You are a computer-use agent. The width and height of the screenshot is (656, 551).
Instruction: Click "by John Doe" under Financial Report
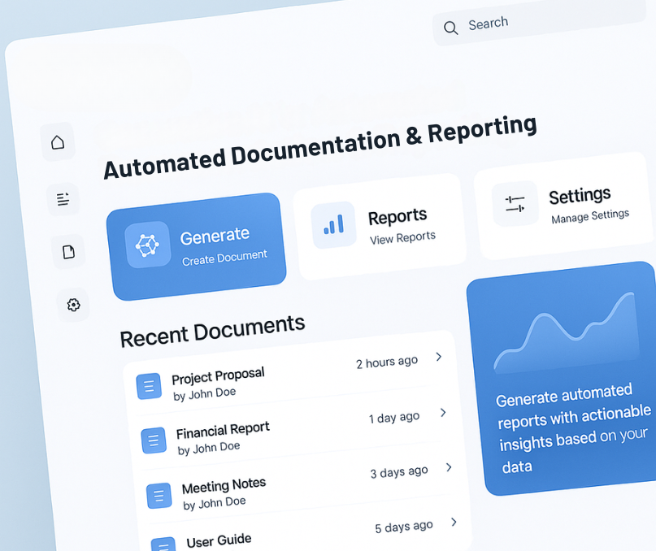click(x=209, y=449)
